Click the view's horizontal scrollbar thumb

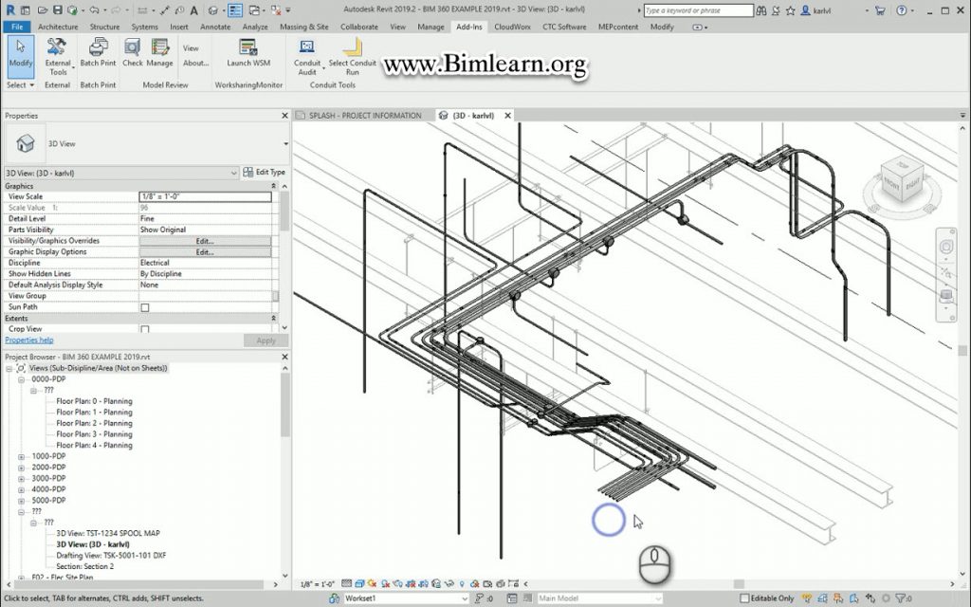pyautogui.click(x=739, y=583)
